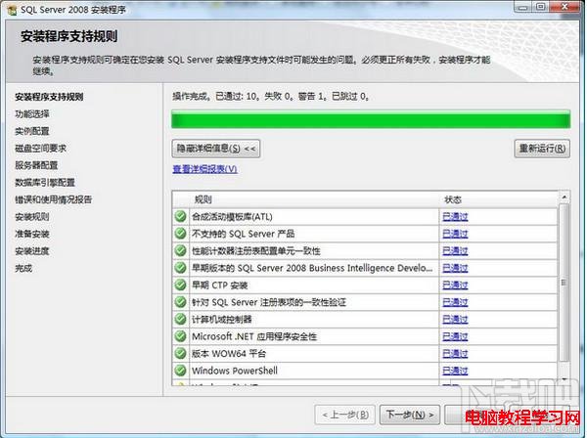Select 准备安装 step in sidebar
This screenshot has height=438, width=587.
32,234
